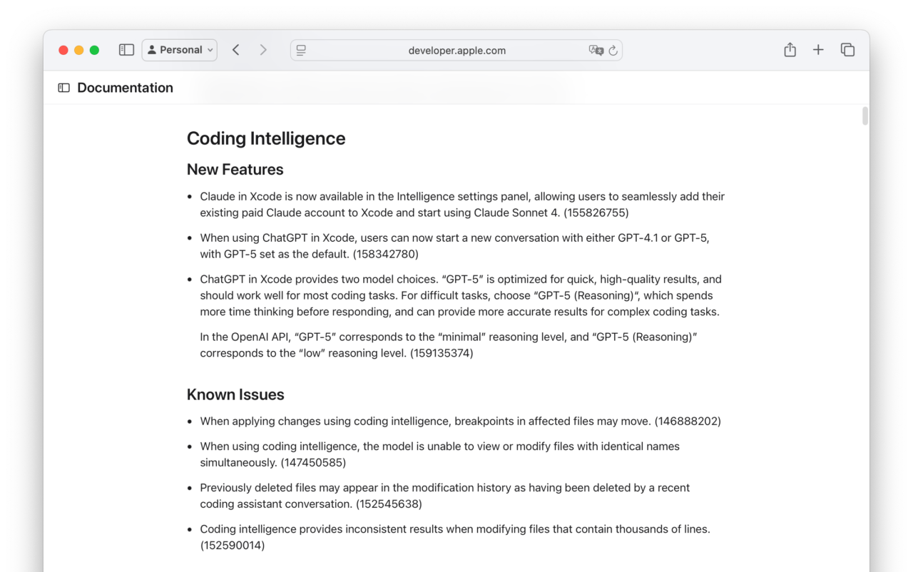Reload the current page
Viewport: 913px width, 572px height.
pyautogui.click(x=613, y=50)
